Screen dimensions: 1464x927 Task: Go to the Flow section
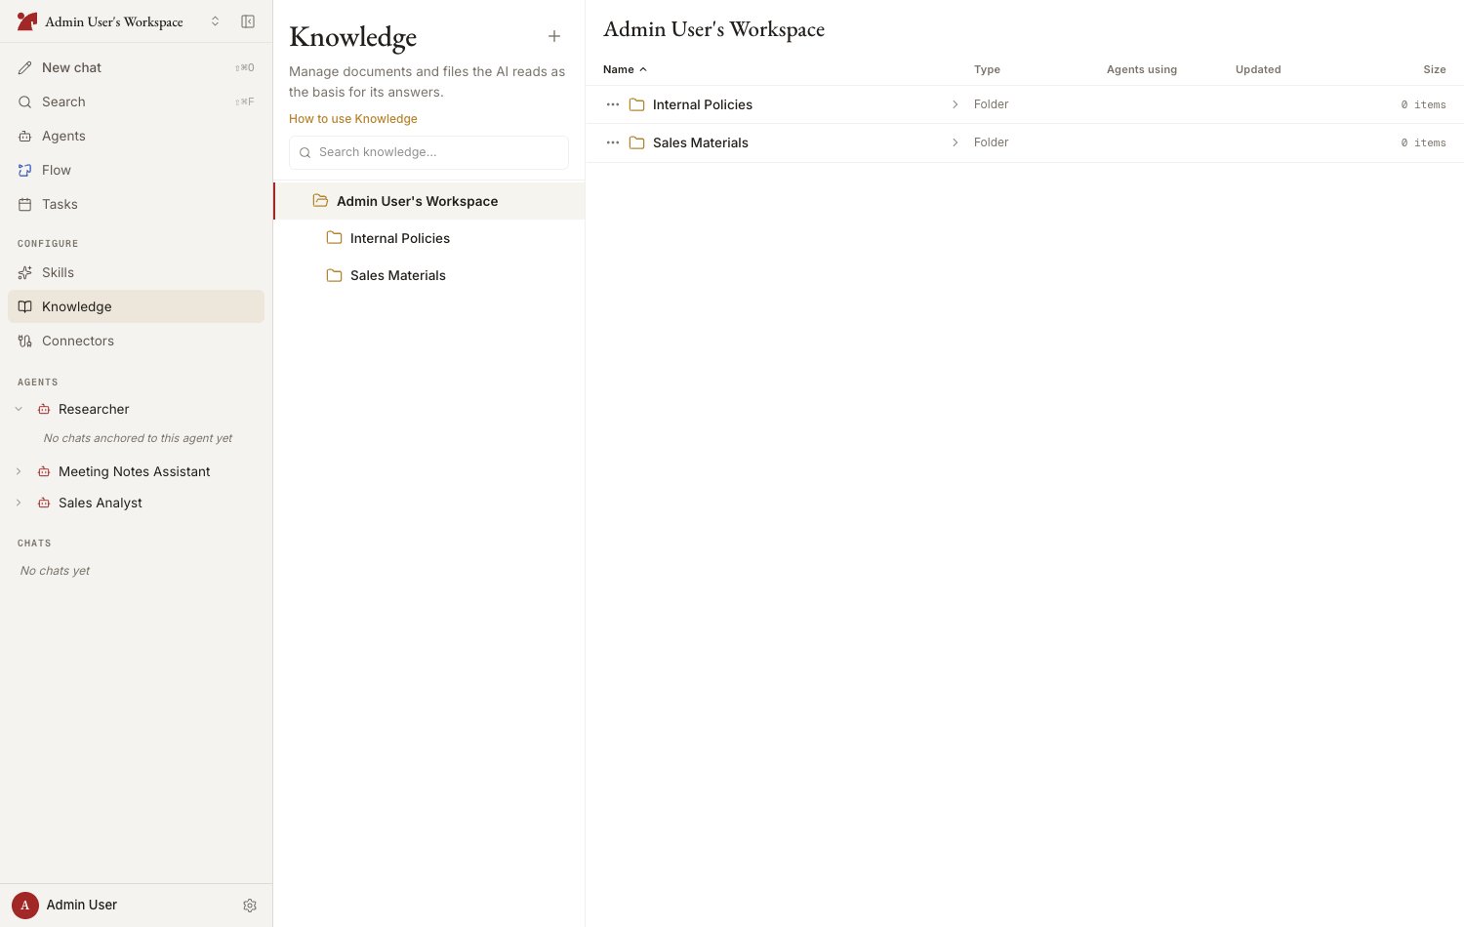coord(136,170)
